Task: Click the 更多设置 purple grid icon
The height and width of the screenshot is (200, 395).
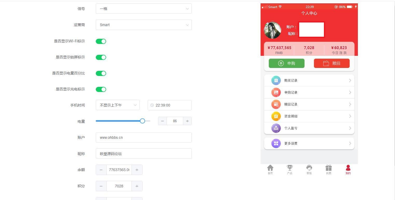Action: coord(276,143)
